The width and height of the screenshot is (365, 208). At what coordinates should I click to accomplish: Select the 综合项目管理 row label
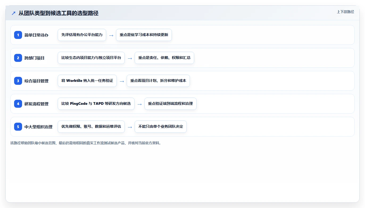click(x=36, y=81)
